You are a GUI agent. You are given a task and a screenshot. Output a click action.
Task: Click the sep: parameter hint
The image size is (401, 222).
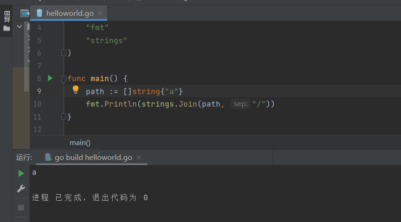coord(241,104)
